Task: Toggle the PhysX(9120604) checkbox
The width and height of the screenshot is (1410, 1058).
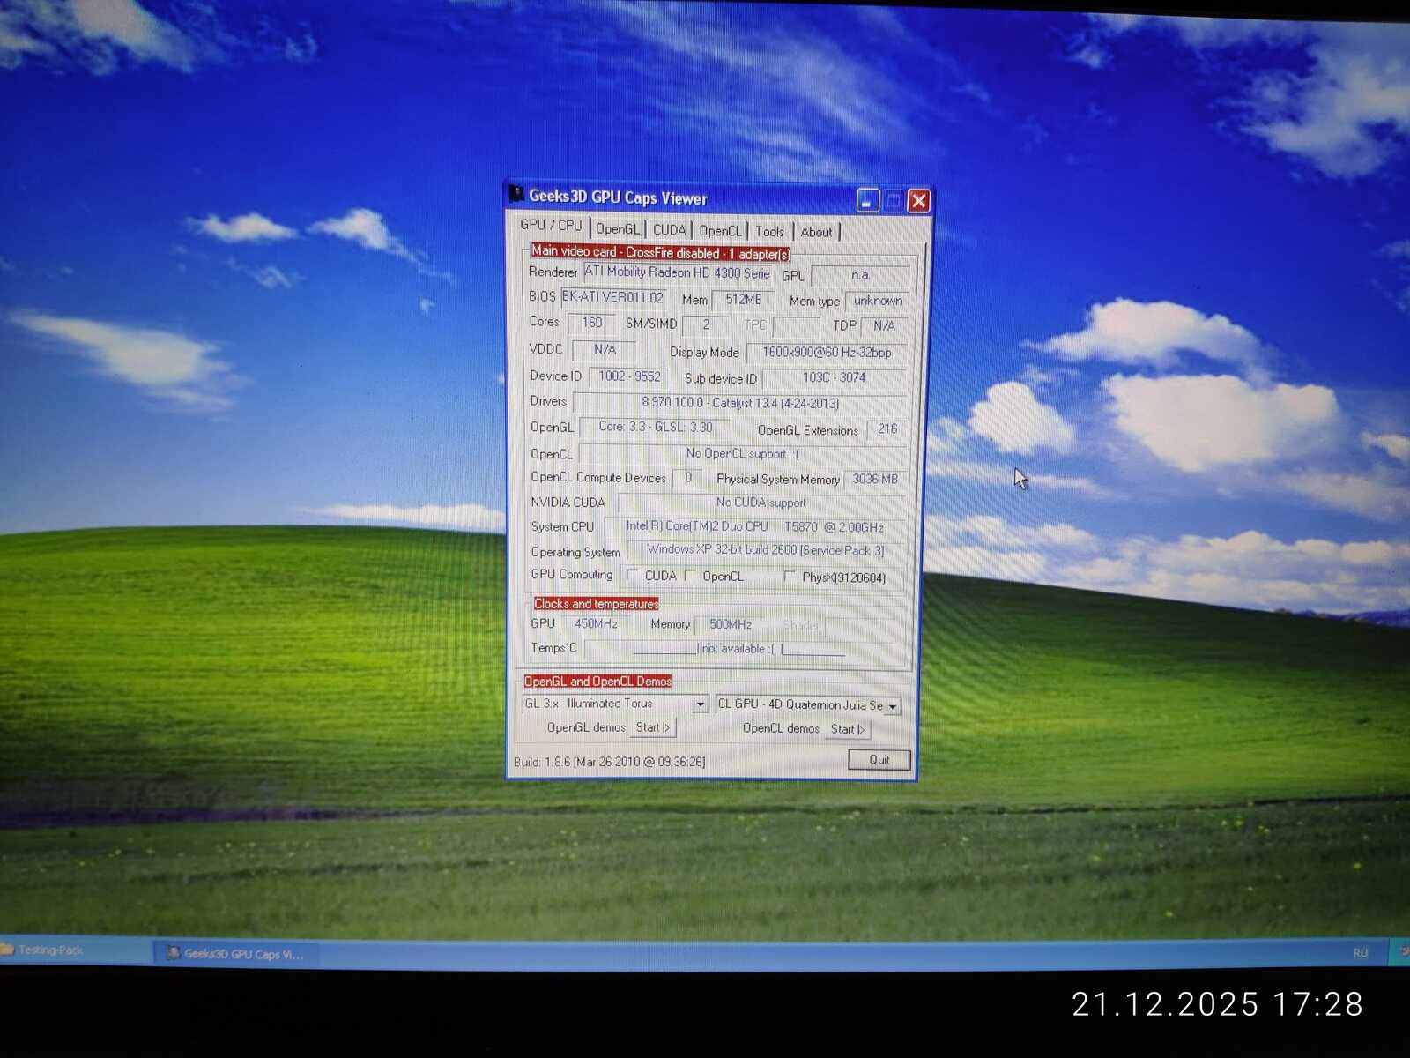Action: coord(790,577)
